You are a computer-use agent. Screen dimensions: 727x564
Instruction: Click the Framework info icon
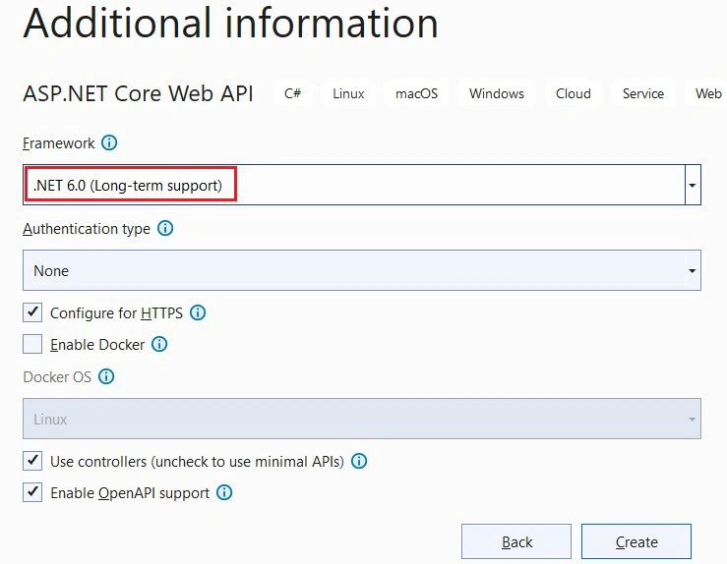(x=109, y=142)
